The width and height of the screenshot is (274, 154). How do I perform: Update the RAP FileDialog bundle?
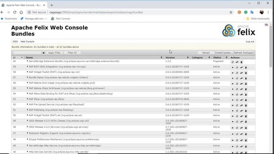click(x=241, y=111)
